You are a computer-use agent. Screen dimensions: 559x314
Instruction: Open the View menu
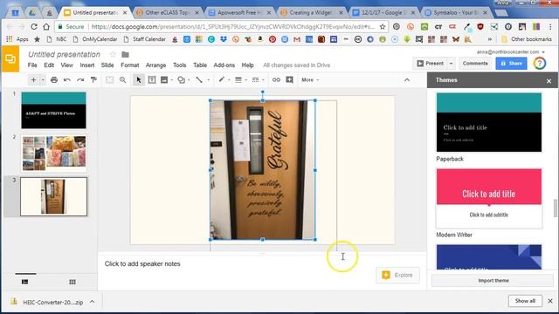coord(66,65)
